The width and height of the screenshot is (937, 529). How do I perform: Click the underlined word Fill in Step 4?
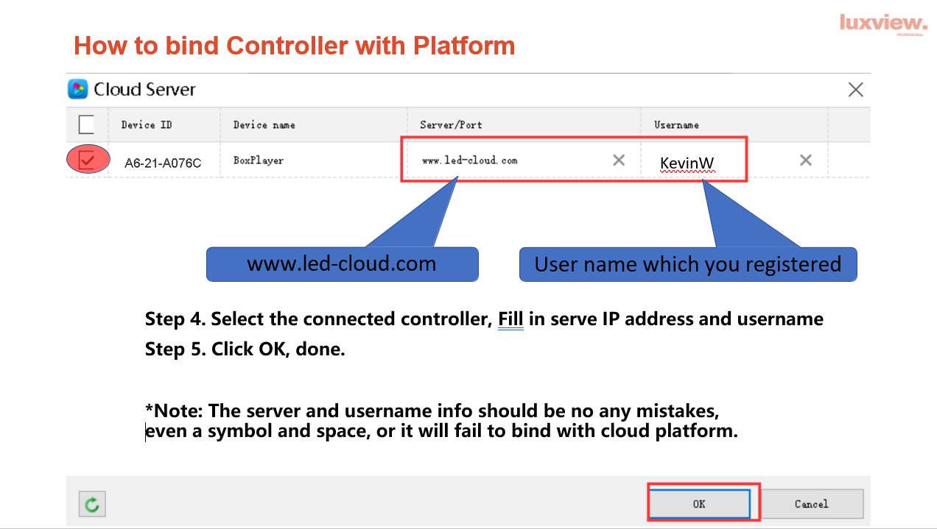(510, 319)
